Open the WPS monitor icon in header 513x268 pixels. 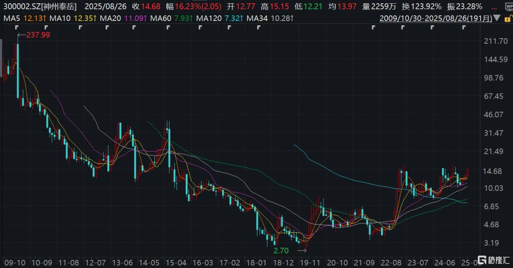point(509,7)
